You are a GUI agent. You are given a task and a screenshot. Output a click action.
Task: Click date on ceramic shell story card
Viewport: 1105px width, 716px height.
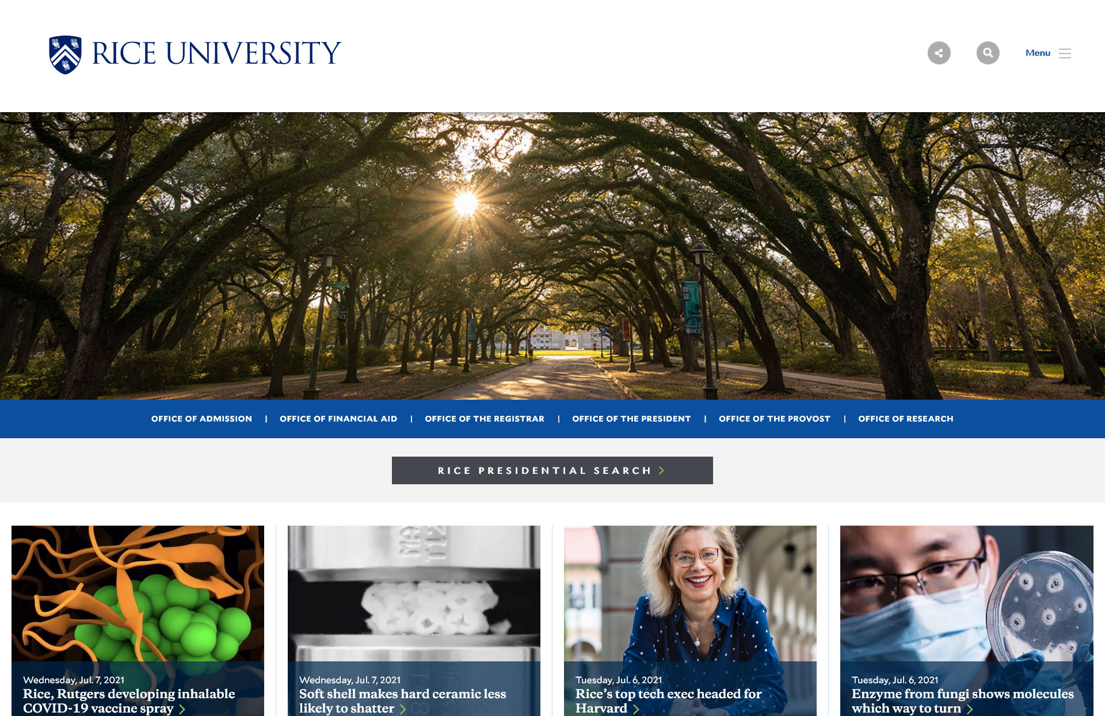[x=350, y=680]
